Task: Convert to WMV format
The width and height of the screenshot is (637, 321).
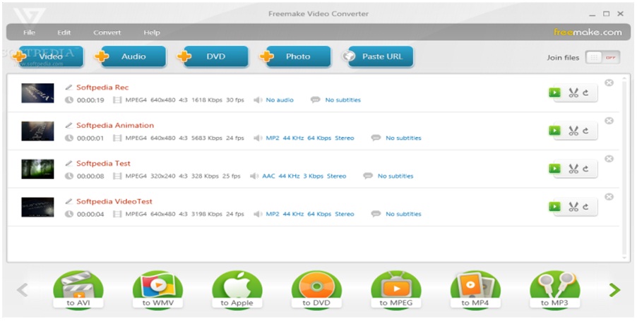Action: 157,291
